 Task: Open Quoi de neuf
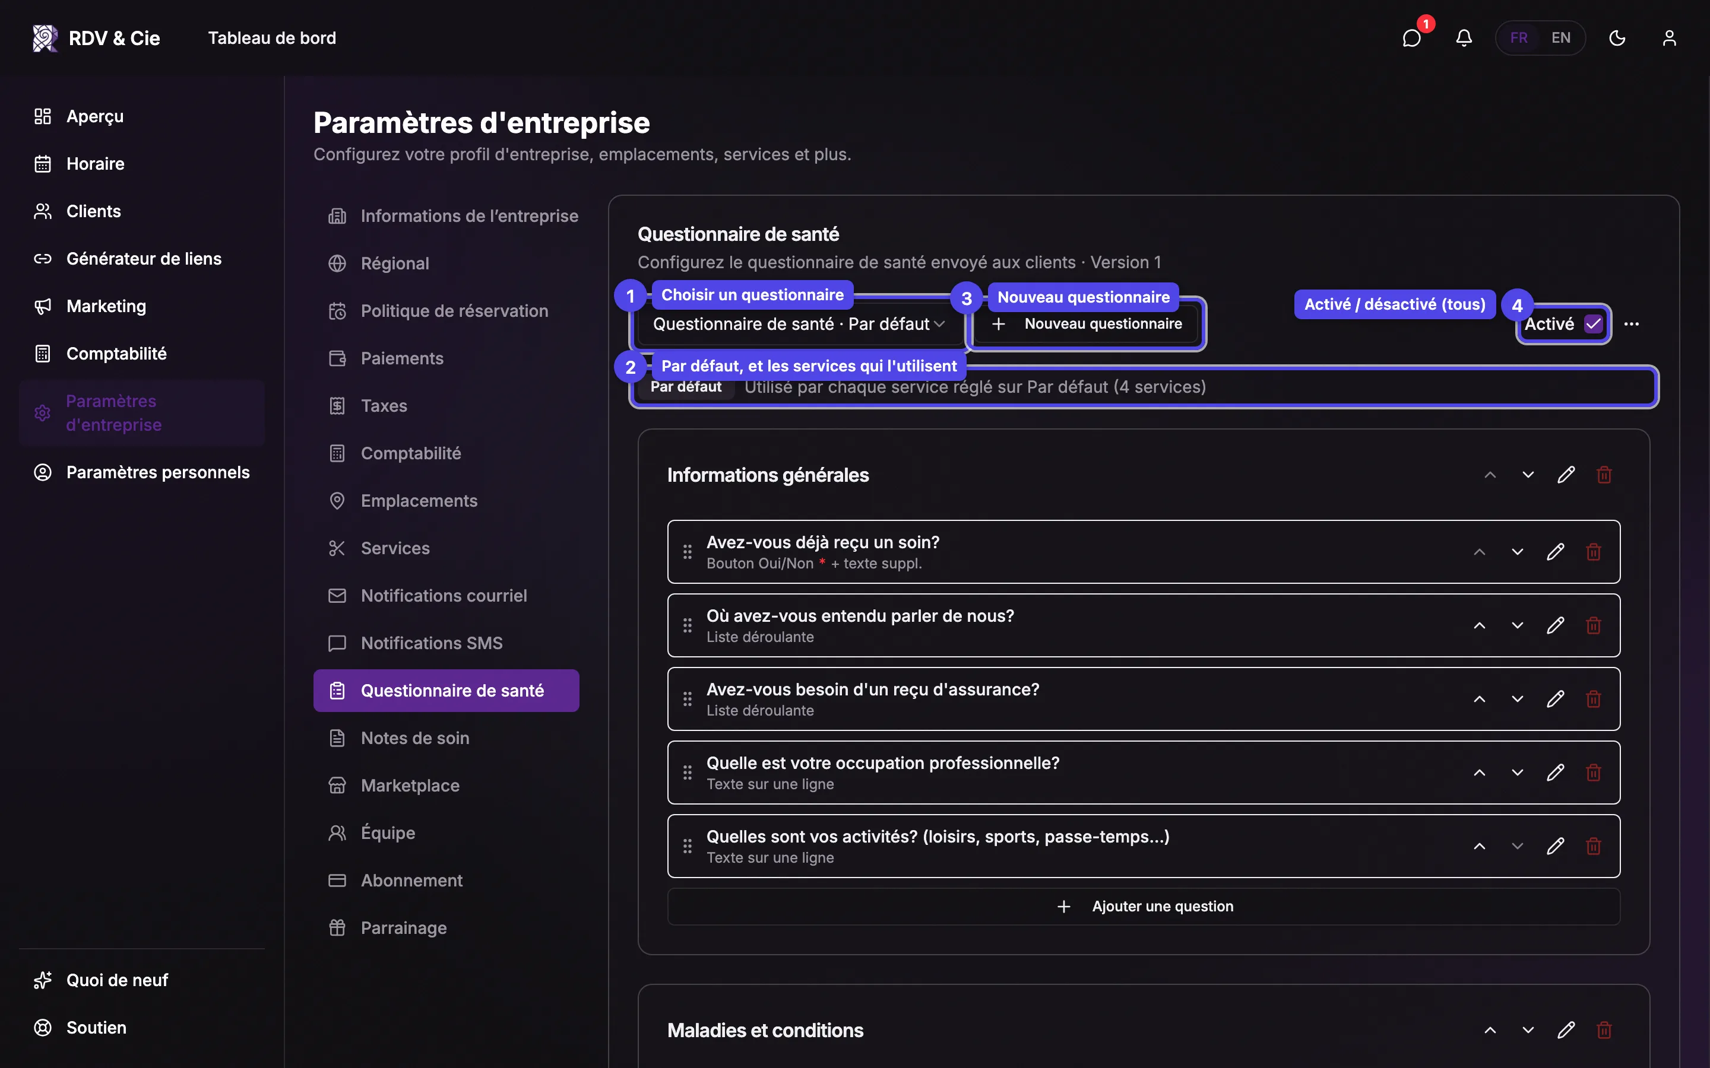click(x=141, y=980)
